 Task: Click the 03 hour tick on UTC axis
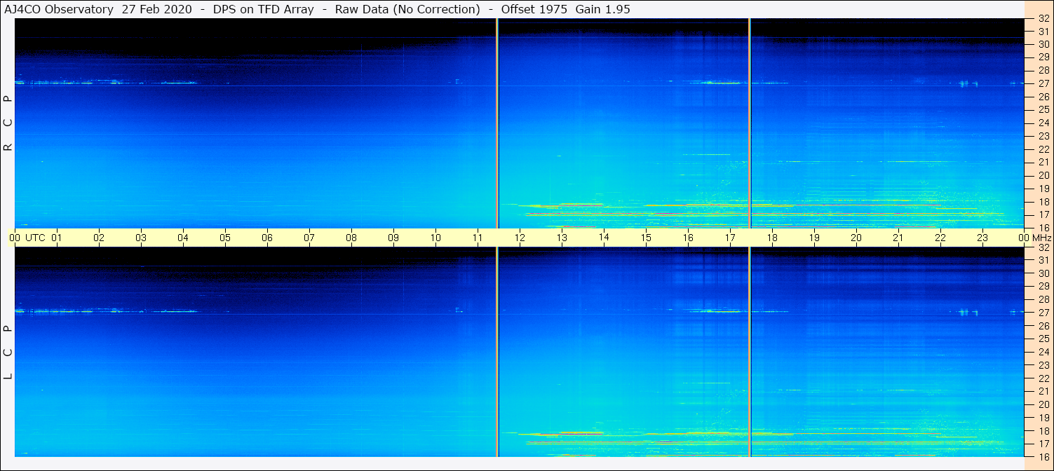pyautogui.click(x=141, y=238)
